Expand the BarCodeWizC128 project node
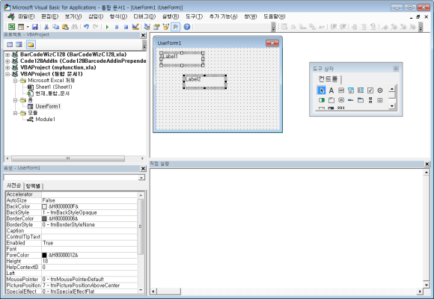Viewport: 434px width, 299px height. (x=7, y=55)
